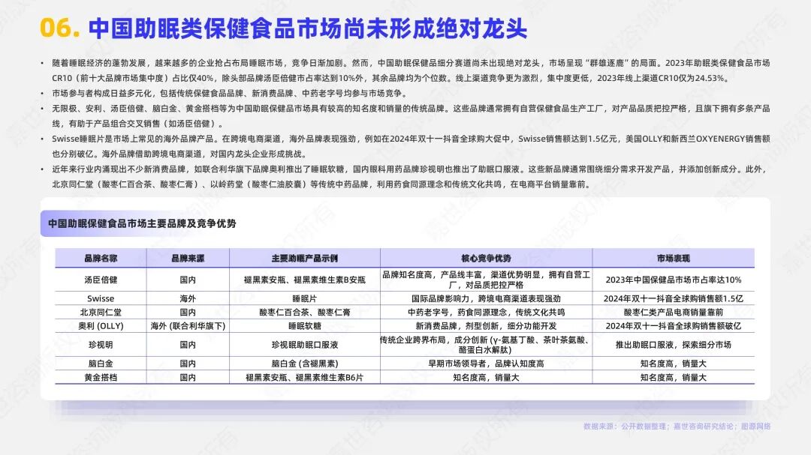The width and height of the screenshot is (811, 455).
Task: Click the "酸枣仁类产品电商销量靠前" cell
Action: click(x=674, y=313)
